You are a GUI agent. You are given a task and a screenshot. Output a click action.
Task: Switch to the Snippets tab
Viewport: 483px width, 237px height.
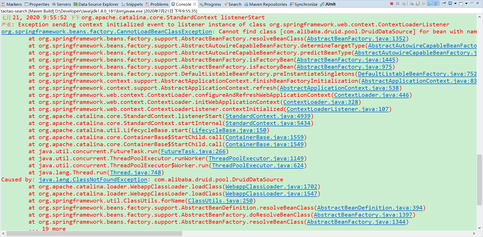point(132,4)
